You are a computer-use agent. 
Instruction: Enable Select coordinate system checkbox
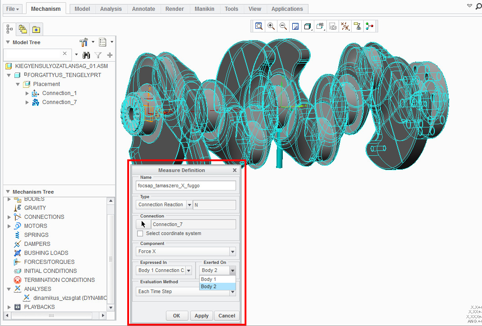(x=140, y=234)
